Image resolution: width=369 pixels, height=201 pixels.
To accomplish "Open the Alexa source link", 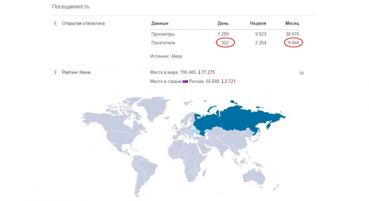I will click(176, 56).
